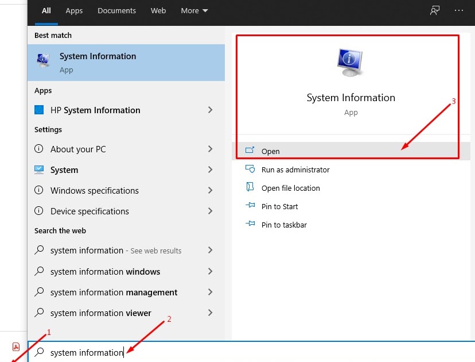Expand the System setting chevron
475x362 pixels.
(210, 170)
